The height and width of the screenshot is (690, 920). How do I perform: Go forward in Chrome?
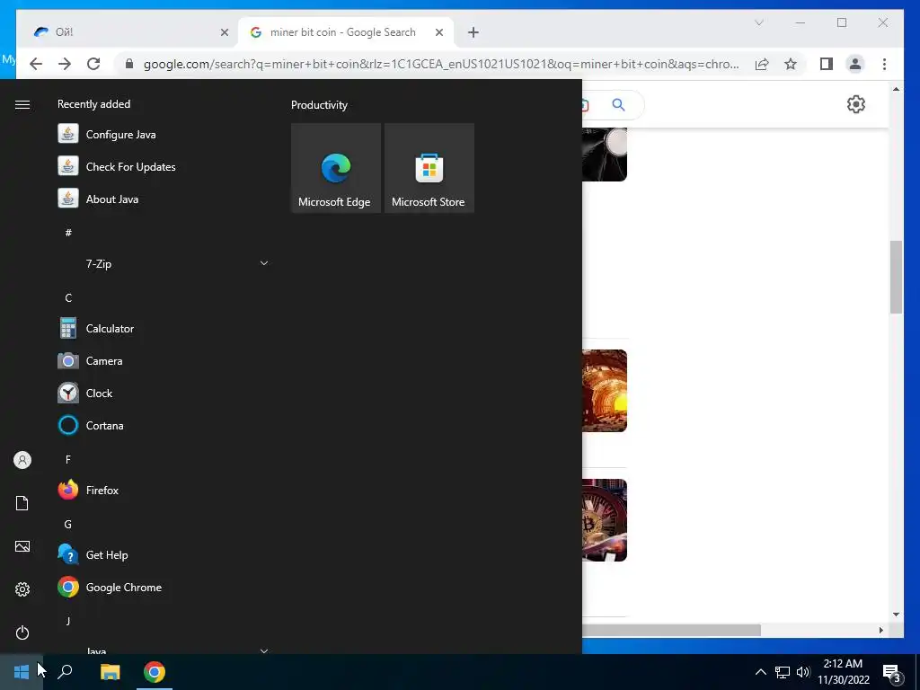tap(65, 64)
